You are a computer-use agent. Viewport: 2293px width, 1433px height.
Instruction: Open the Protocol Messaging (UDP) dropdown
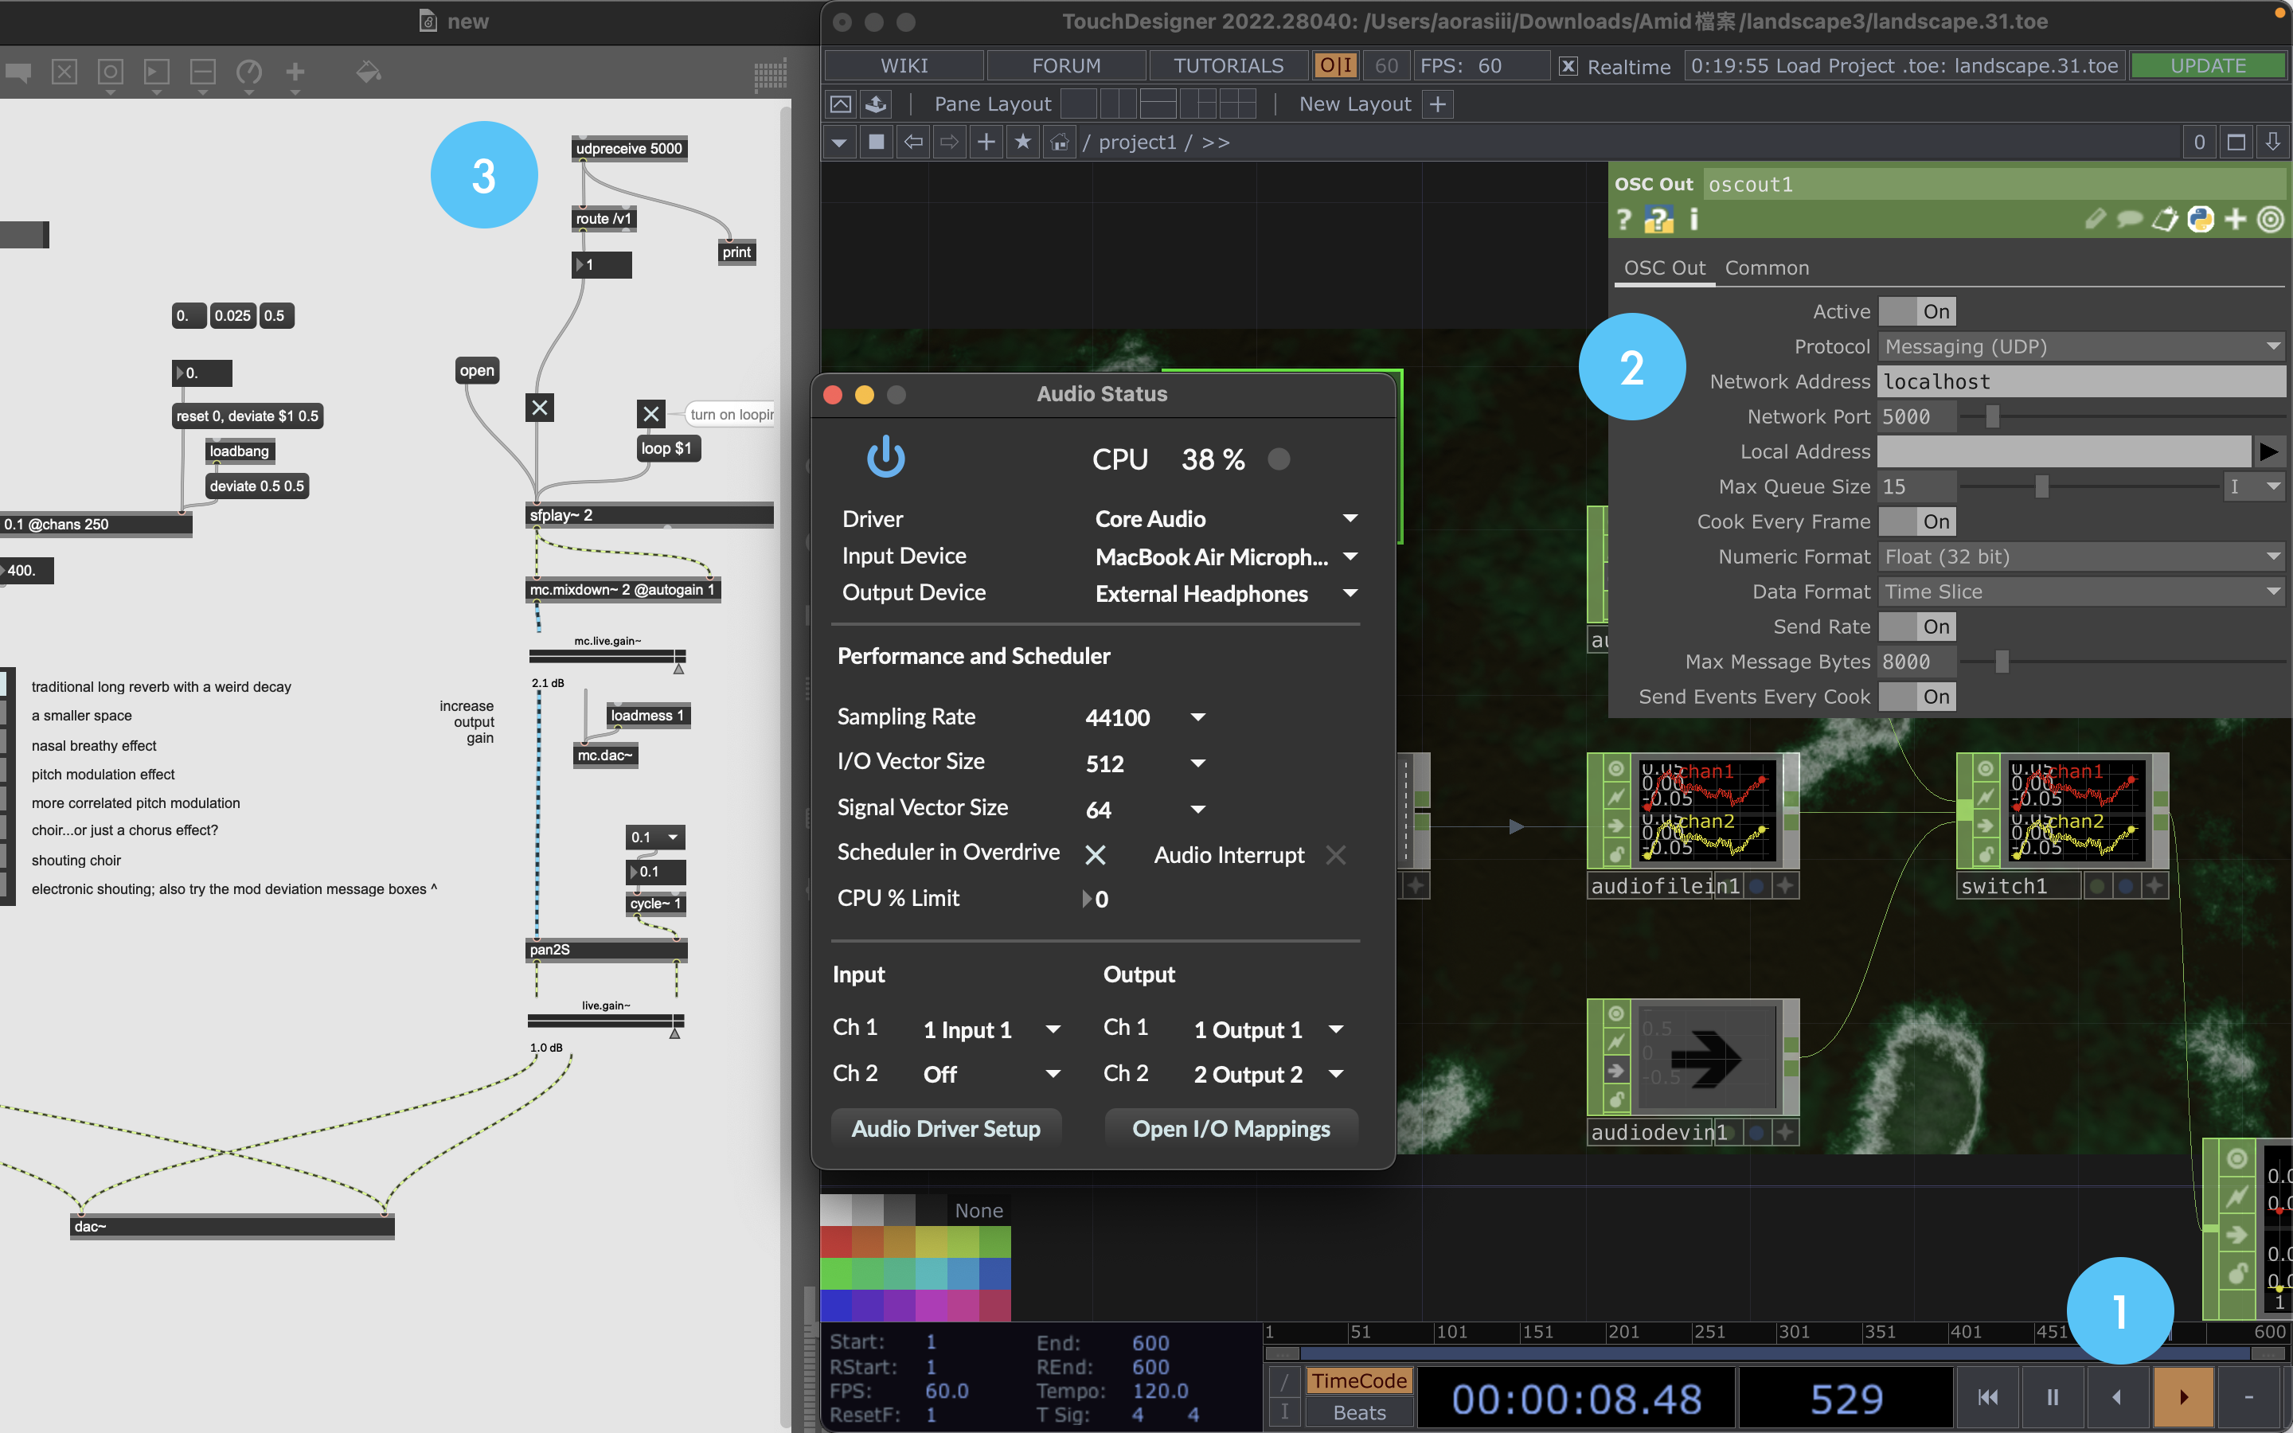pyautogui.click(x=2082, y=347)
